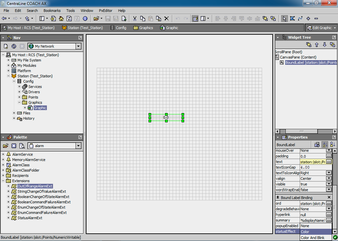Viewport: 338px width, 241px height.
Task: Click the Up Level toolbar icon
Action: [27, 19]
